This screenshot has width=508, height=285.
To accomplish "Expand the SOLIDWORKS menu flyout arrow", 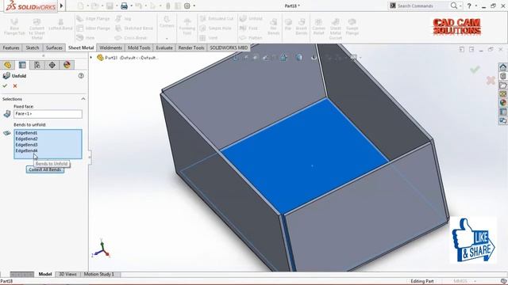I will (61, 6).
